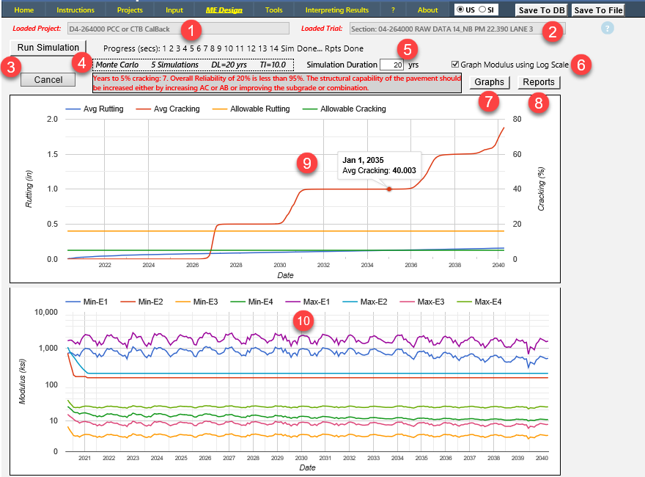Open the Projects menu
645x477 pixels.
tap(130, 10)
